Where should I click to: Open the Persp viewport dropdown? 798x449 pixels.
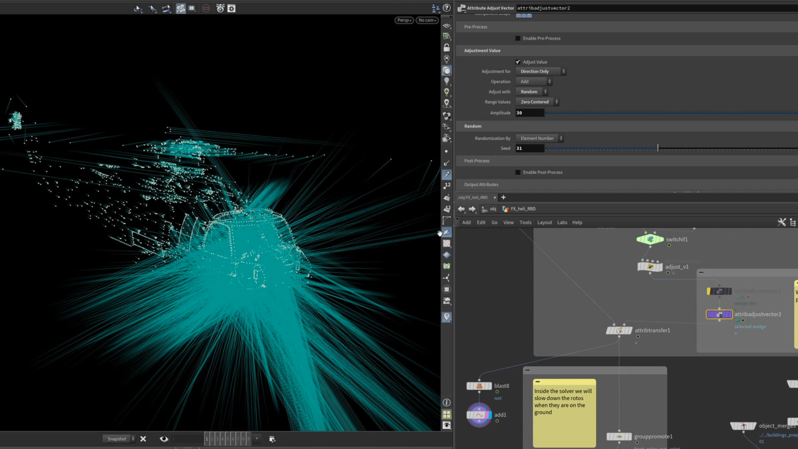(x=404, y=20)
